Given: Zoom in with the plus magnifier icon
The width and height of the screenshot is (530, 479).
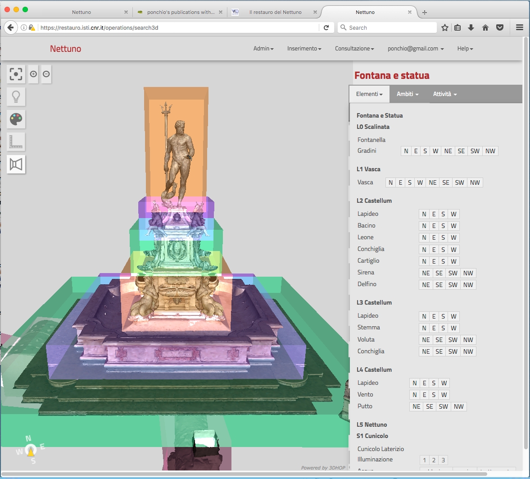Looking at the screenshot, I should pos(33,74).
